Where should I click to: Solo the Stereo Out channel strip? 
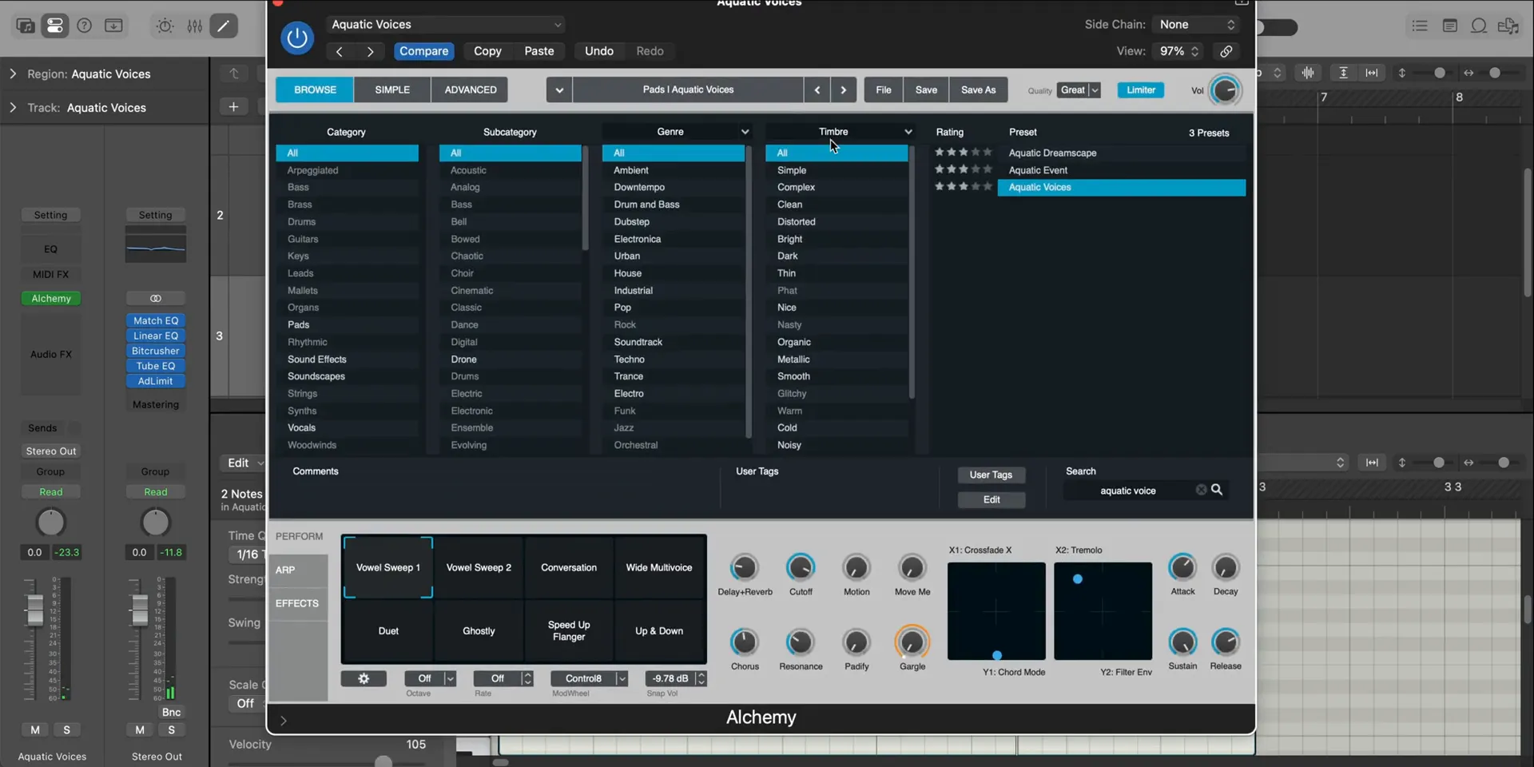point(171,729)
